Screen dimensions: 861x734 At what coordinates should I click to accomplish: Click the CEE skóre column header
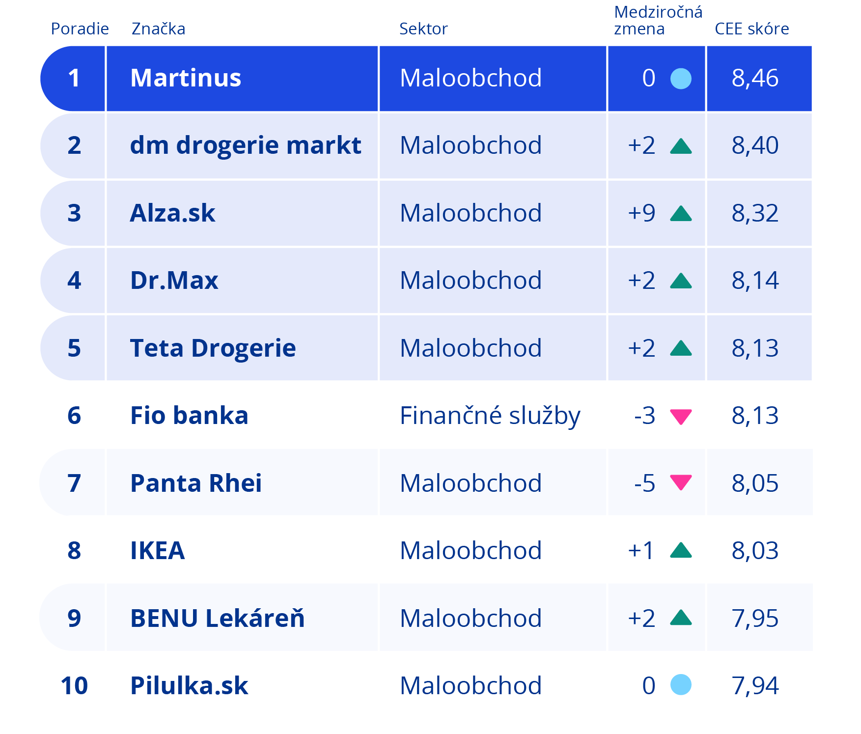751,29
